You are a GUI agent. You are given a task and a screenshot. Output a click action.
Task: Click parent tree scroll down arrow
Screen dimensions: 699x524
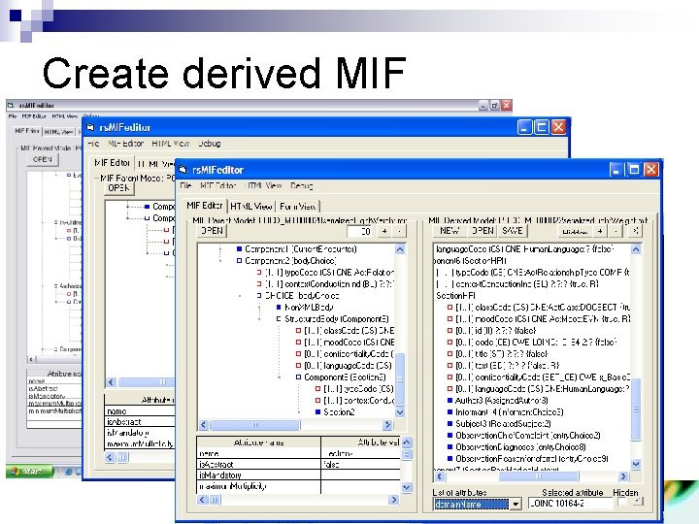[400, 411]
